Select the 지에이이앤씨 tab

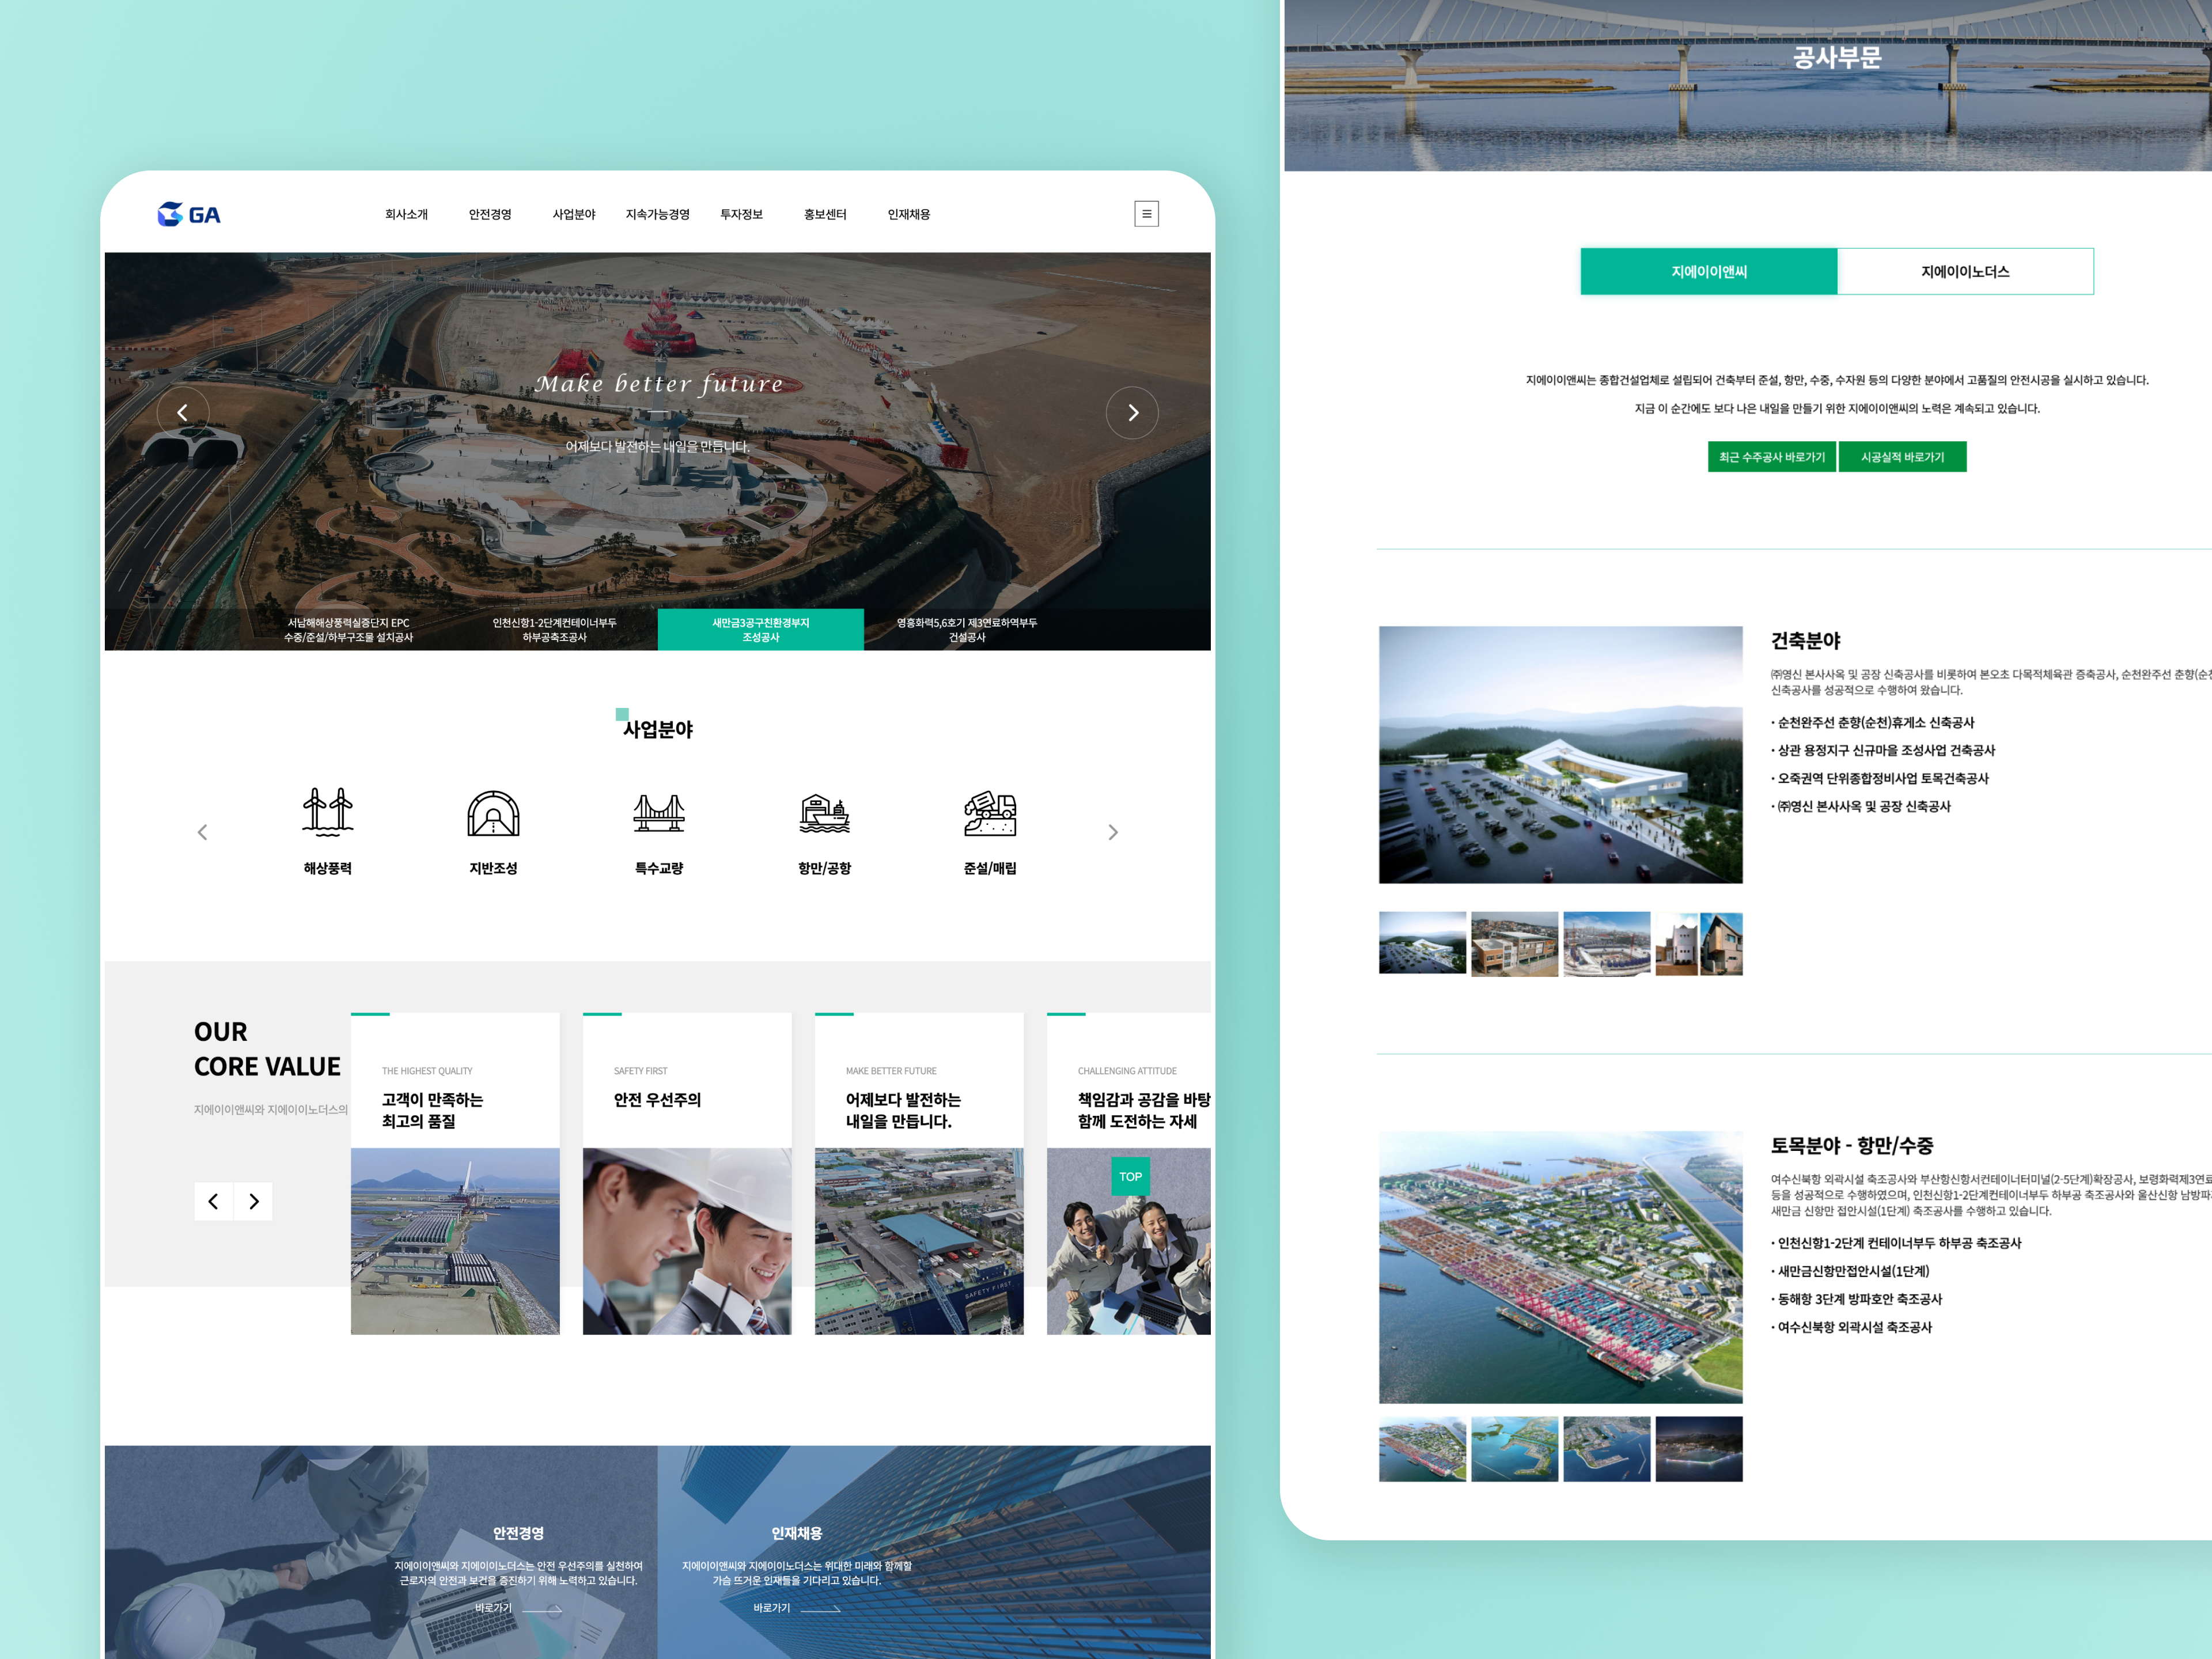pos(1709,272)
